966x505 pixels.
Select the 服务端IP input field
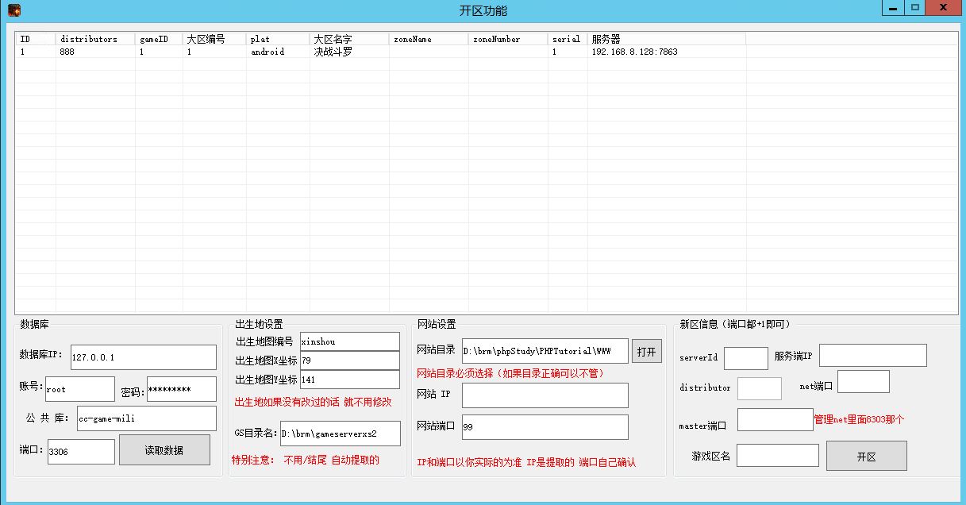872,356
